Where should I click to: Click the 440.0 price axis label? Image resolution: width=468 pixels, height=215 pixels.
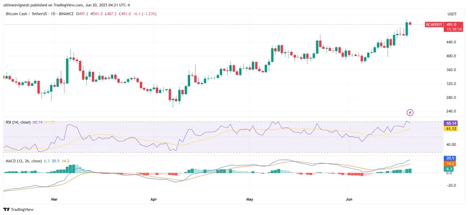451,42
